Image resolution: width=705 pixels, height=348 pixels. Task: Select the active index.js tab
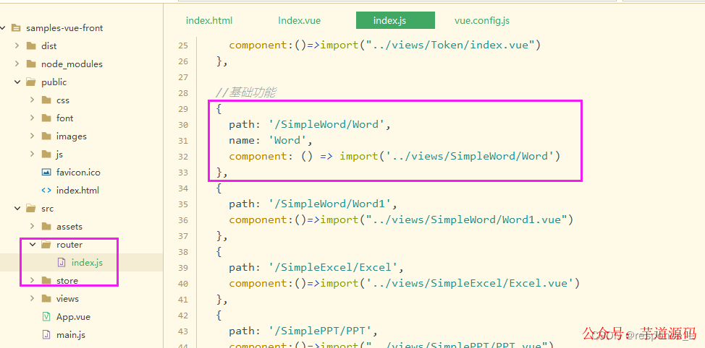[x=395, y=21]
